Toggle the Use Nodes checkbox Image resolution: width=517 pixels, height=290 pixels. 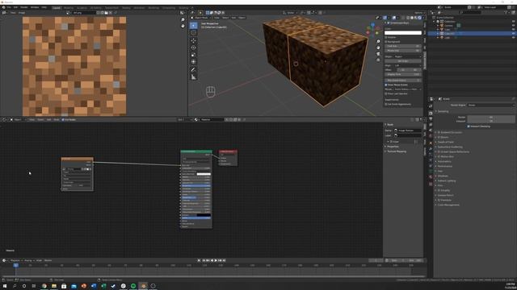click(63, 120)
